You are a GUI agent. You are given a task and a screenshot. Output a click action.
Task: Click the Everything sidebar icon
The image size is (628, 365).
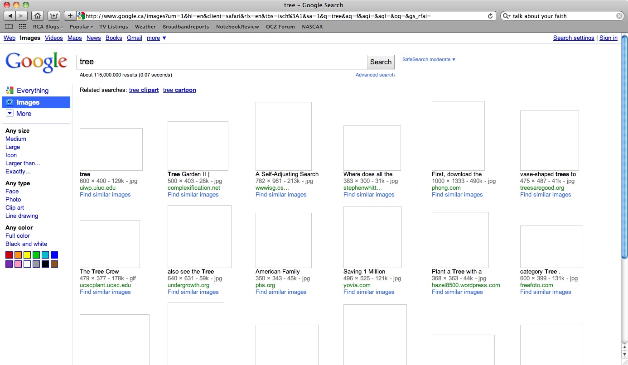[10, 91]
